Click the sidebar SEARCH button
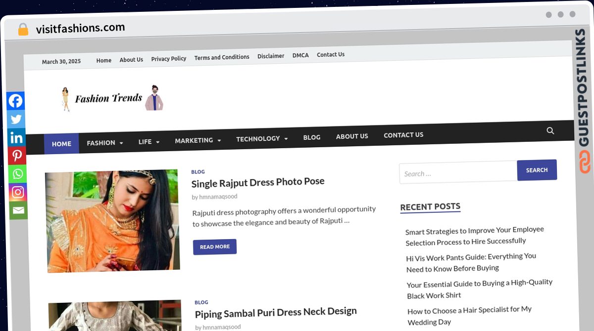594x331 pixels. tap(537, 170)
